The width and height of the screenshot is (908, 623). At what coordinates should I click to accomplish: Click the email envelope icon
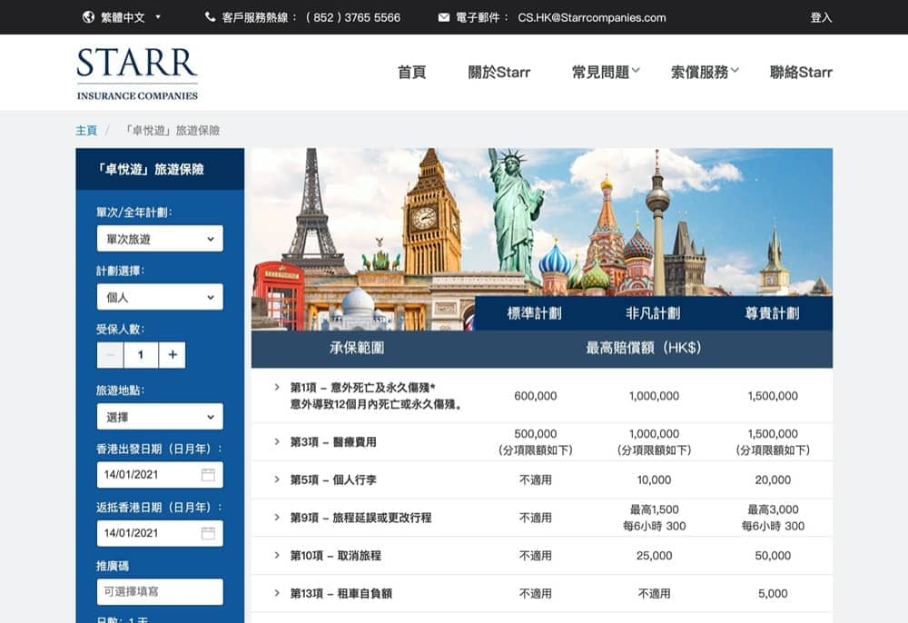click(444, 17)
